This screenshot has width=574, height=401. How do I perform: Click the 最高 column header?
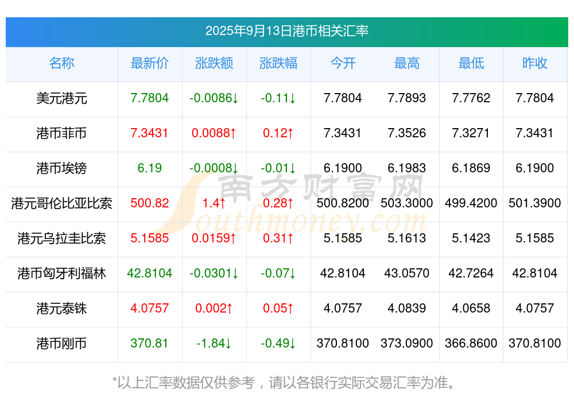click(407, 63)
